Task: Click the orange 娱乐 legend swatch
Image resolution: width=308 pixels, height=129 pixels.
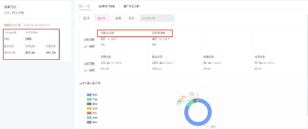Action: pos(89,113)
